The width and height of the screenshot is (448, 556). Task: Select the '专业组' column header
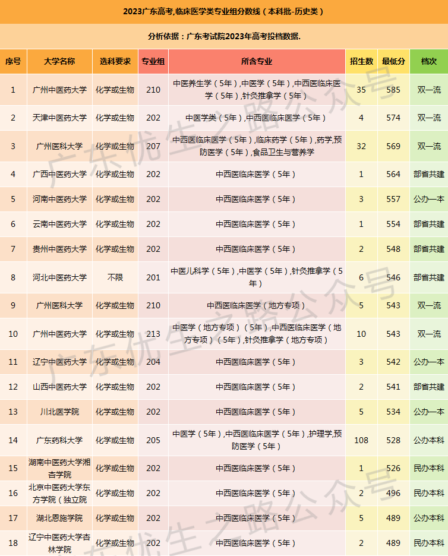153,61
